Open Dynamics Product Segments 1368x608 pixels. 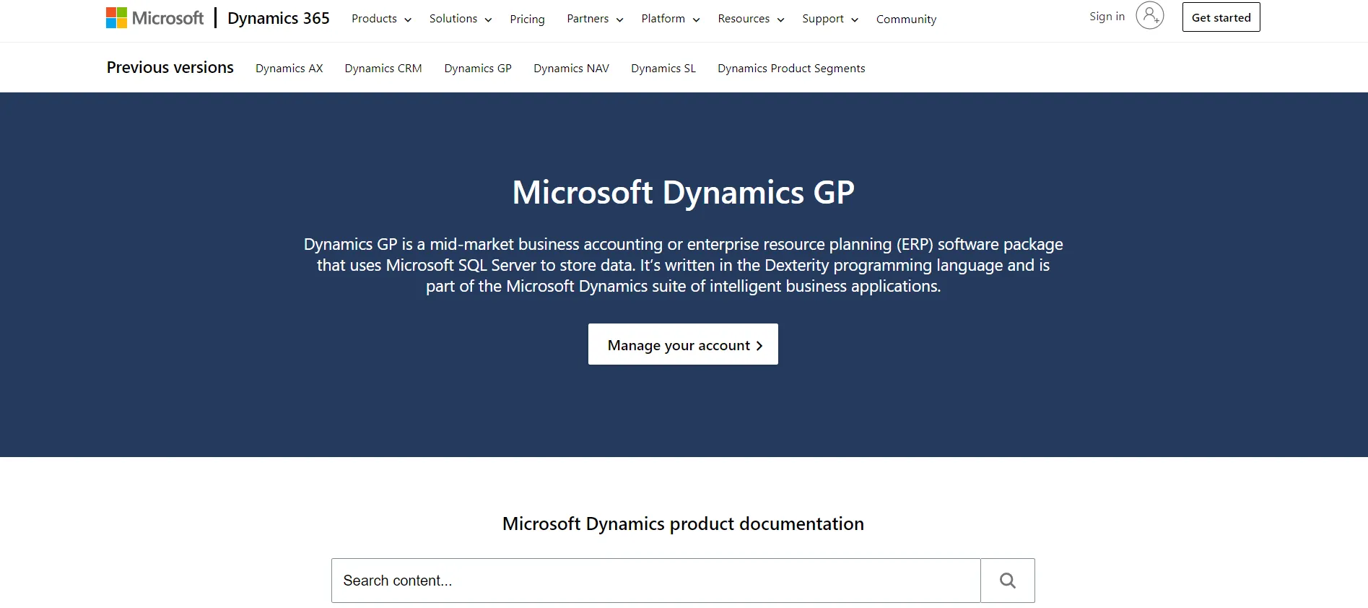791,69
